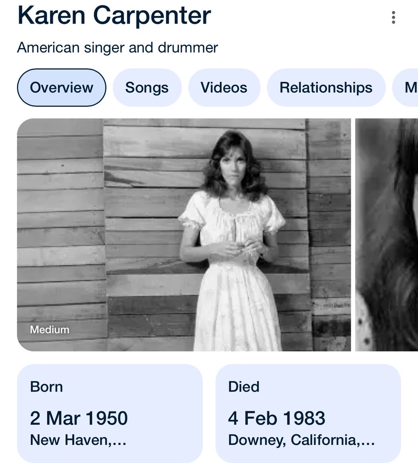The height and width of the screenshot is (463, 418).
Task: Go to the Relationships tab
Action: (326, 88)
